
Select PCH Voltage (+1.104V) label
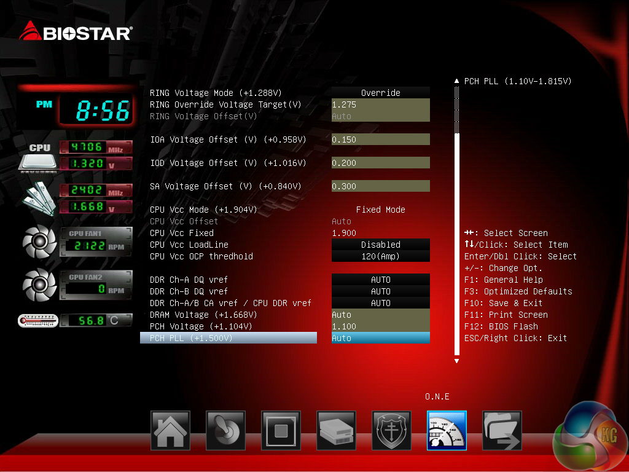[201, 326]
